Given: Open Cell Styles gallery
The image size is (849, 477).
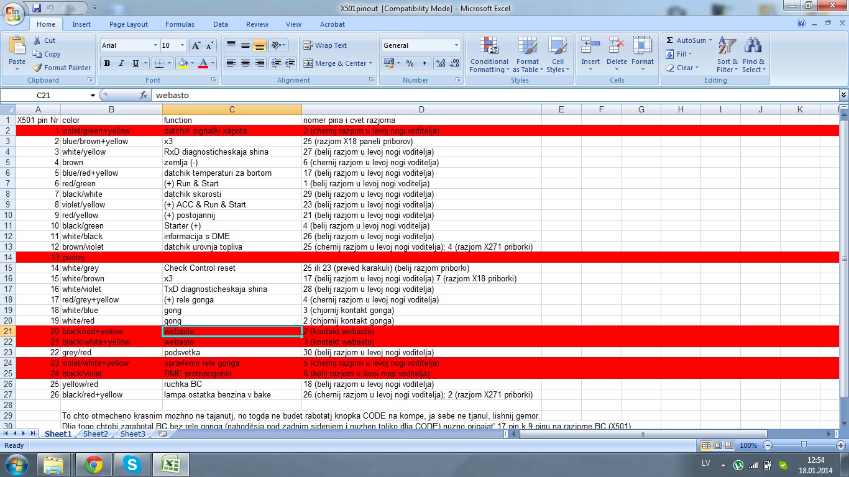Looking at the screenshot, I should point(558,55).
